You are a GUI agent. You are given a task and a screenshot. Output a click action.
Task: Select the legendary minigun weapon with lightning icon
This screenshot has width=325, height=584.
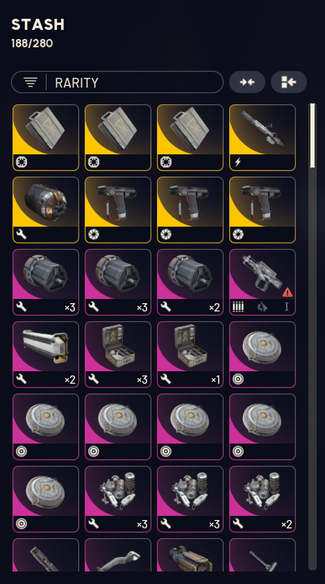point(262,138)
